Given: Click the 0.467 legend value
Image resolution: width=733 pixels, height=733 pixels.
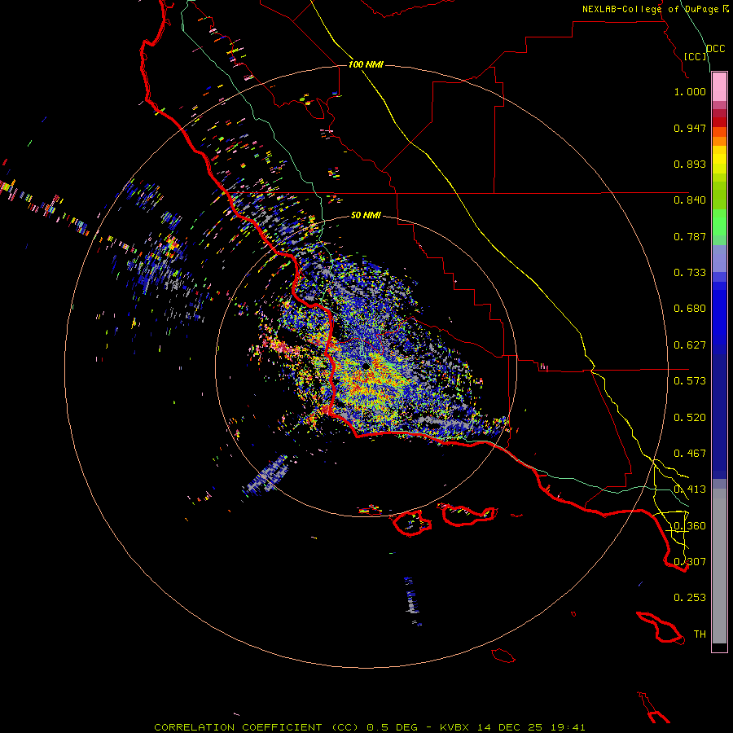Looking at the screenshot, I should (x=690, y=454).
